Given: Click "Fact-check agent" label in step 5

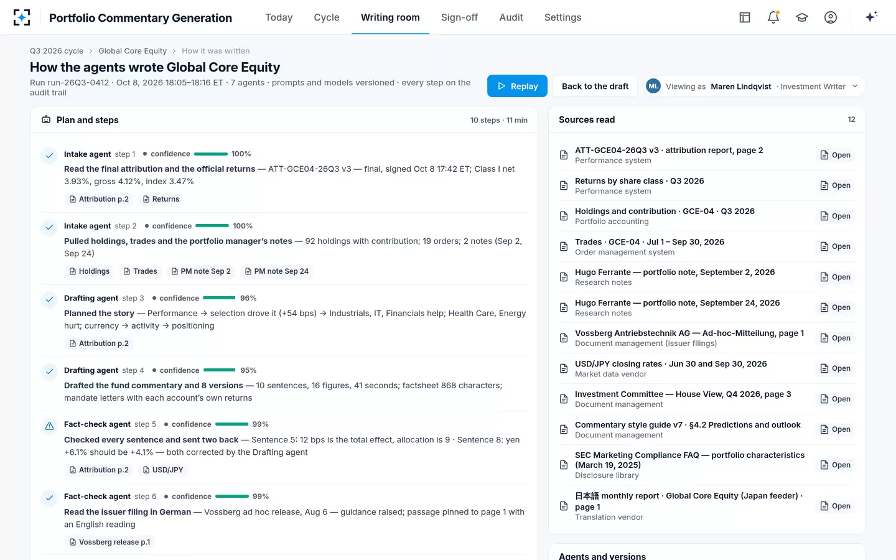Looking at the screenshot, I should (97, 424).
